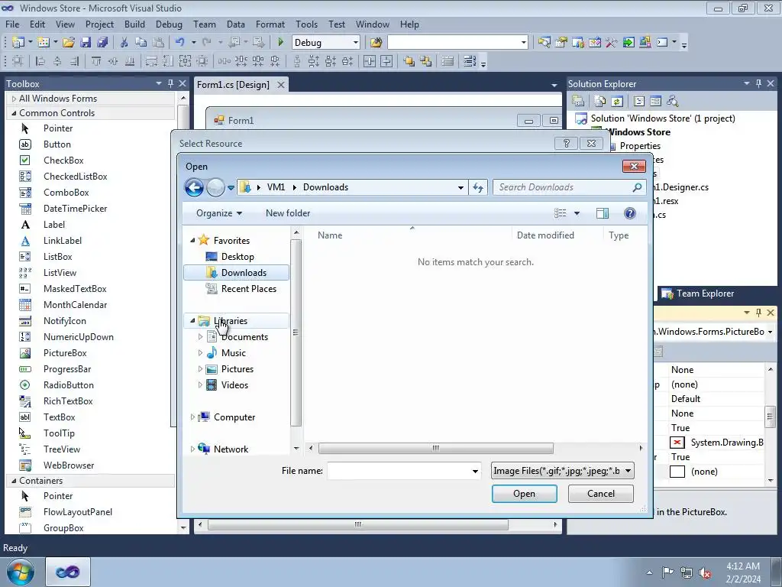782x587 pixels.
Task: Click the Tab Order toolbar icon
Action: click(x=470, y=61)
